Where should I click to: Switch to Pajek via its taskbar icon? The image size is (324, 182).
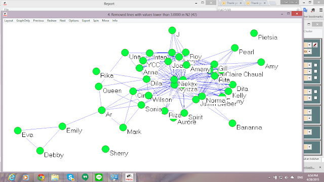coord(130,177)
